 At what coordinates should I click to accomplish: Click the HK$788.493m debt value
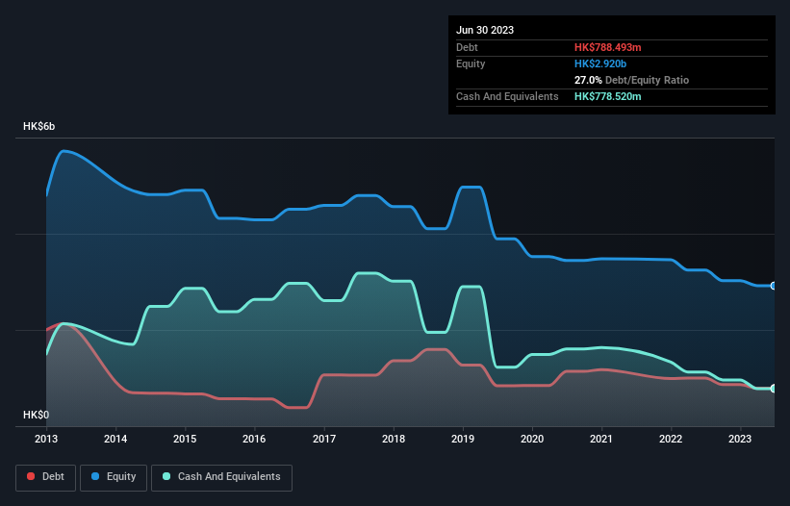(607, 47)
